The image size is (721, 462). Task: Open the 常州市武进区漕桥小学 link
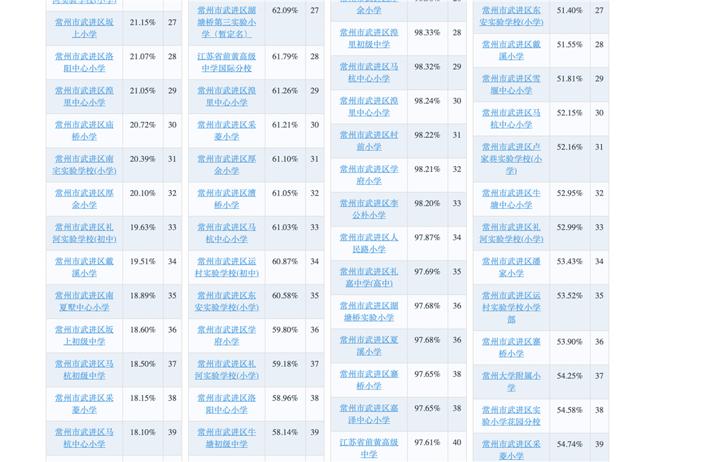pyautogui.click(x=227, y=199)
